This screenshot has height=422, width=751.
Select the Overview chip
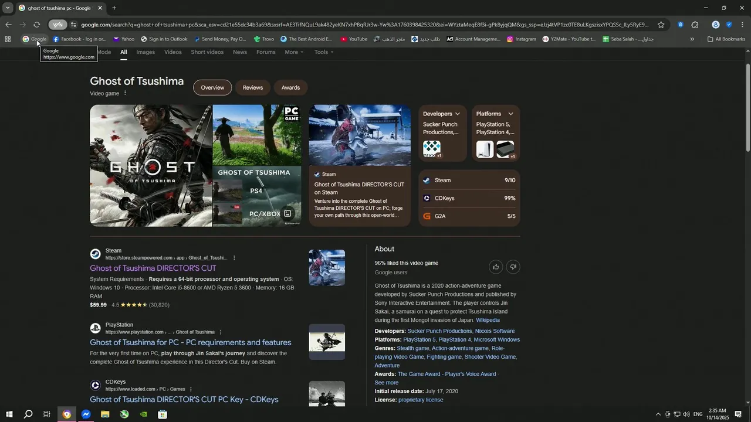[212, 88]
